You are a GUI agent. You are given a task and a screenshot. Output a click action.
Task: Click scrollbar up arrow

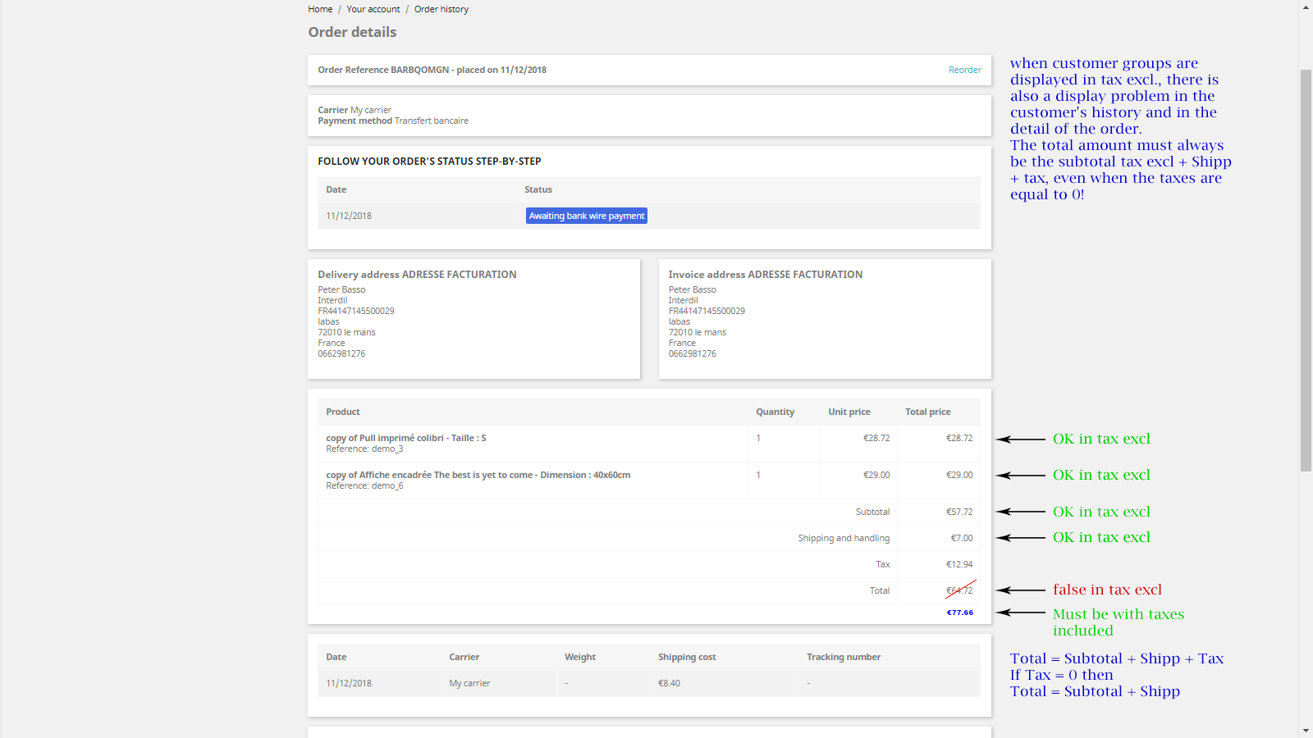click(1306, 7)
